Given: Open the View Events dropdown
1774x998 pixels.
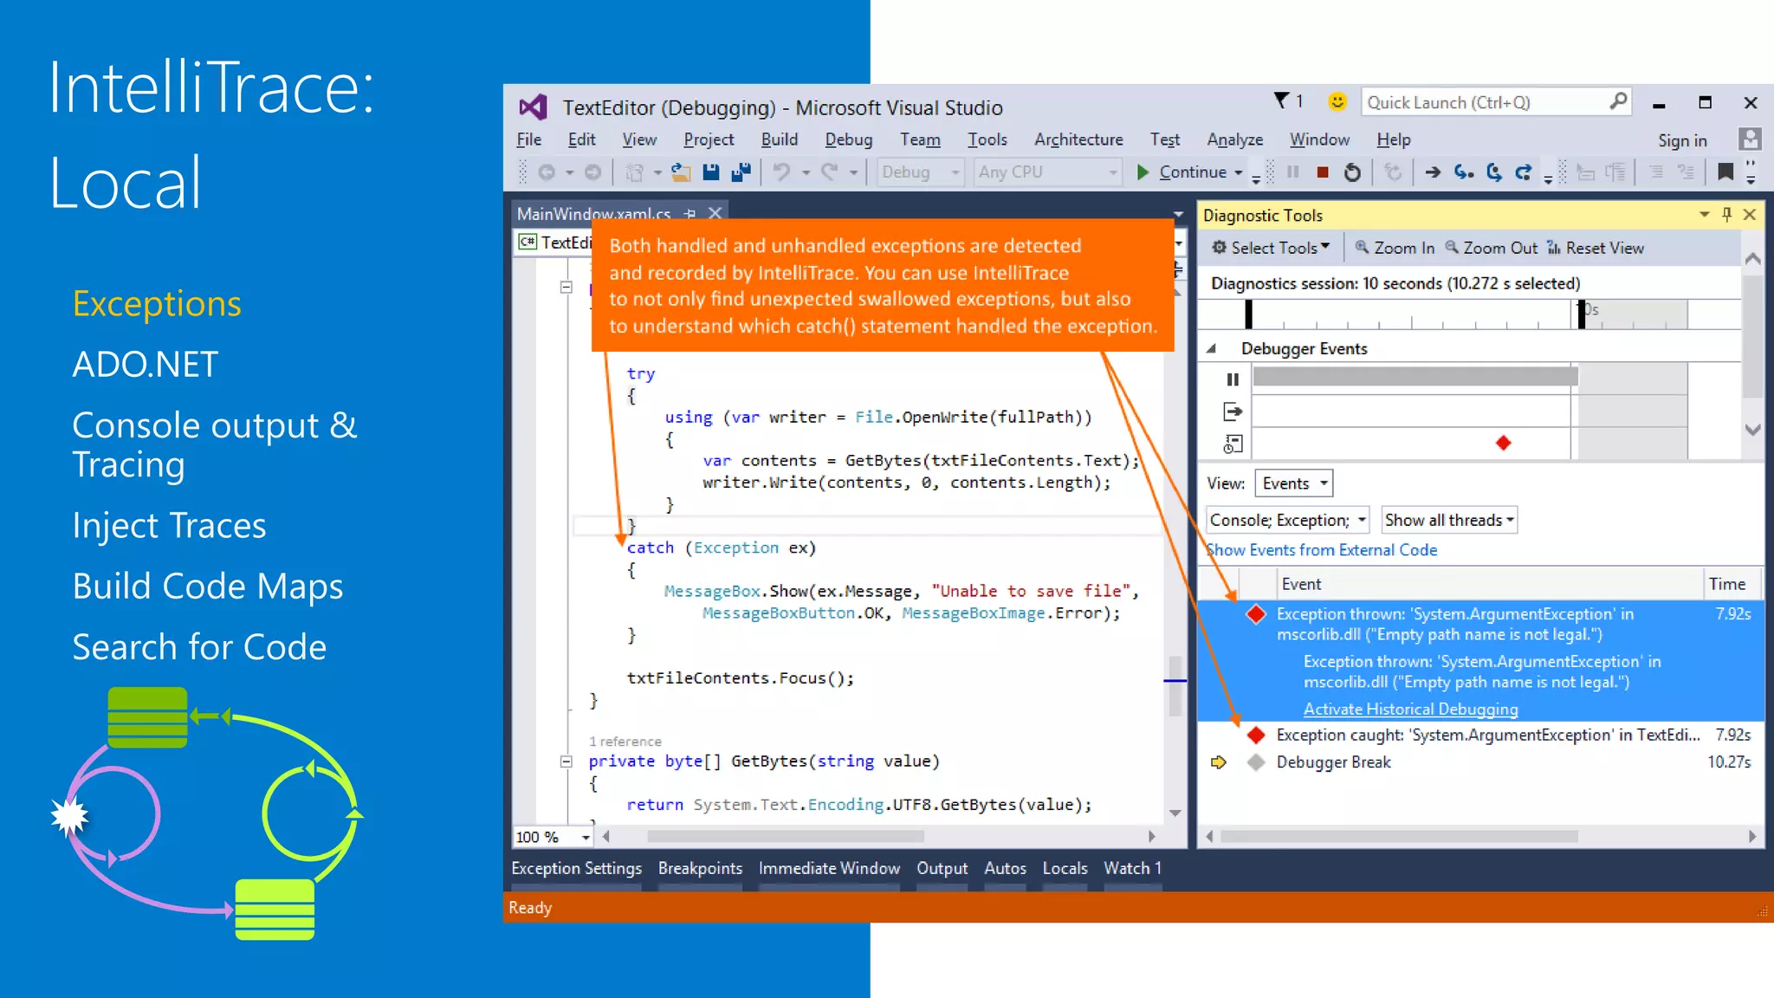Looking at the screenshot, I should tap(1294, 483).
